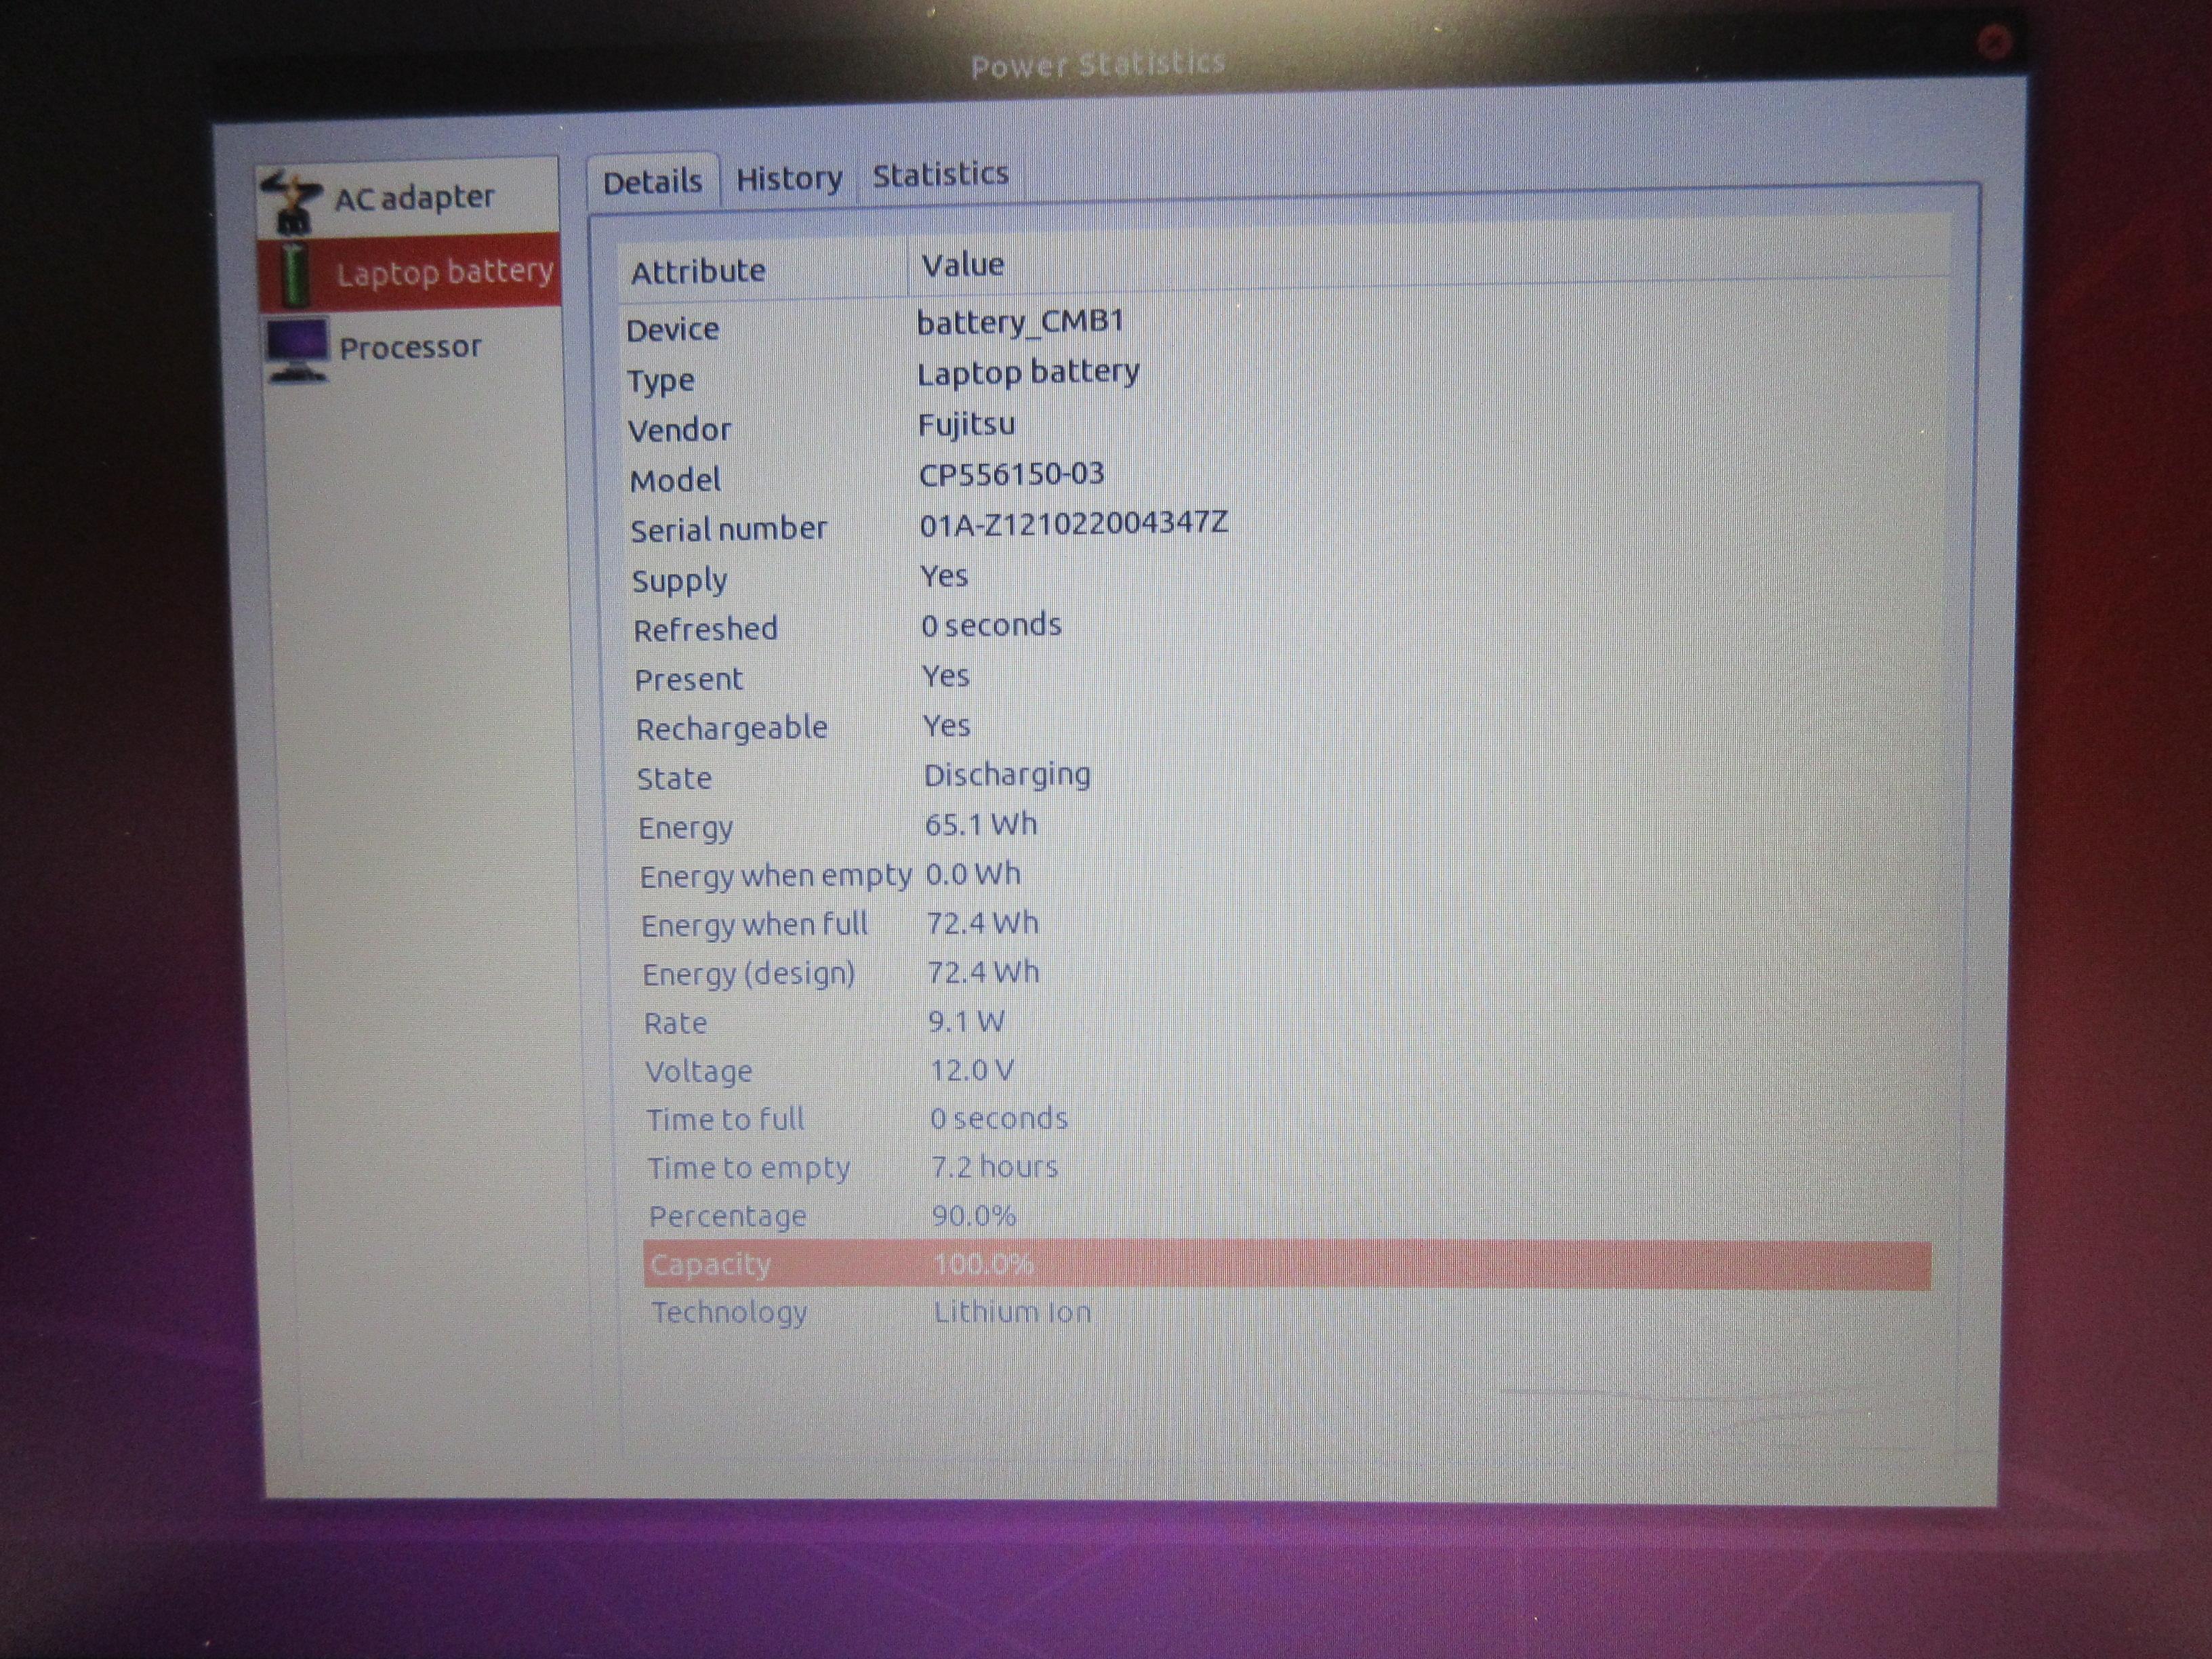Screen dimensions: 2212x1659
Task: Select the Supply attribute row
Action: click(1285, 578)
